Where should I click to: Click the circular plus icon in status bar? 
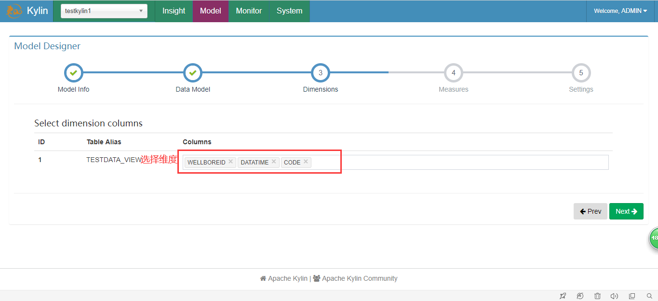(x=580, y=296)
